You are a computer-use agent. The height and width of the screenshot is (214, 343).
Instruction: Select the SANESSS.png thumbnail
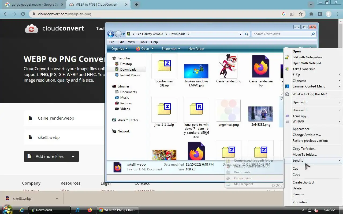coord(261,114)
